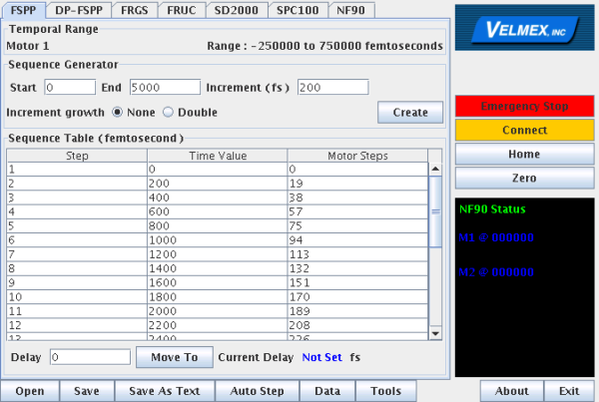Select the time value 1000 cell

click(x=218, y=240)
